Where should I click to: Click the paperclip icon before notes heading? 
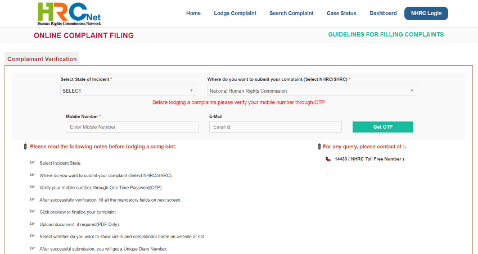tap(25, 147)
